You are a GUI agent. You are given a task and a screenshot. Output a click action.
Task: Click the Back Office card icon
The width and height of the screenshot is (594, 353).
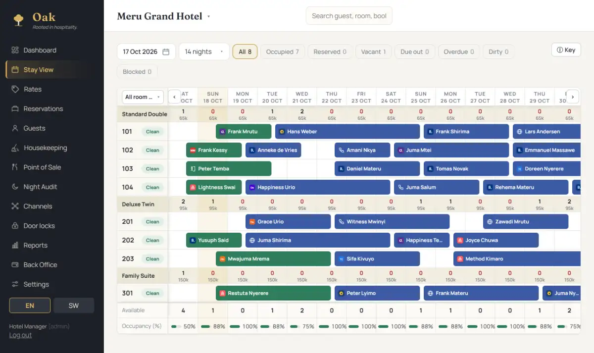[15, 265]
